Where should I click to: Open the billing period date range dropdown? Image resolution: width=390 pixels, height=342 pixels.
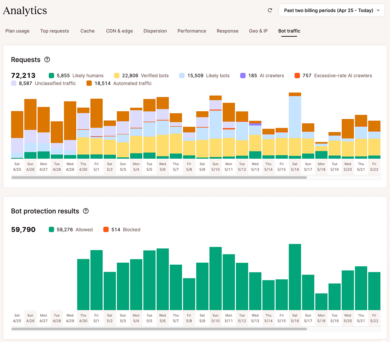pyautogui.click(x=331, y=10)
